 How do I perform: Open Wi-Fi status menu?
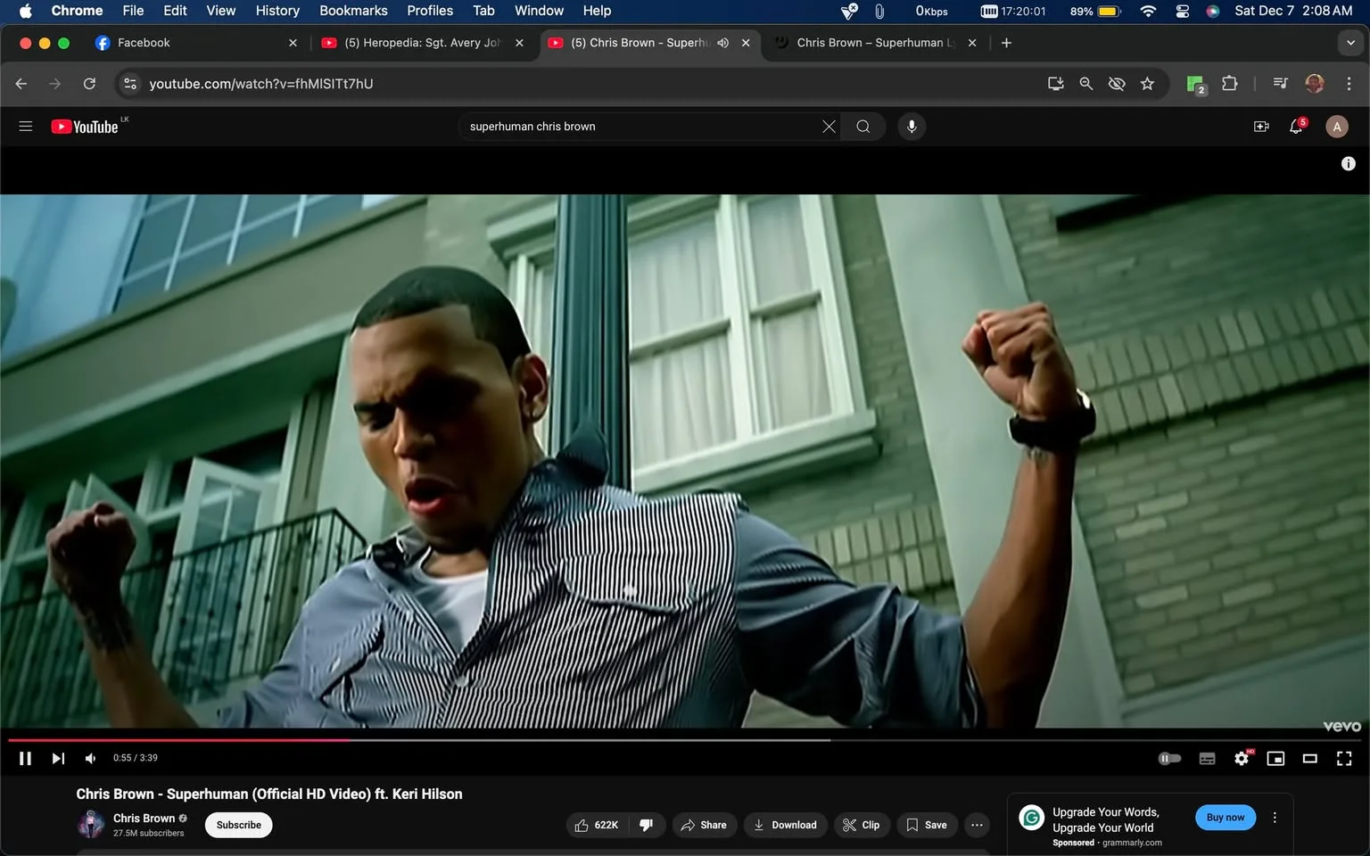click(1148, 11)
